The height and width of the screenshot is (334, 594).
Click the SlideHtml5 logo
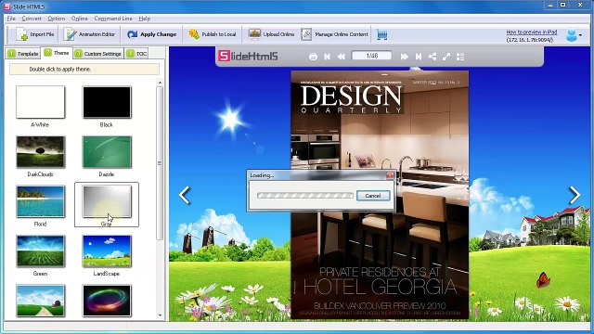point(248,56)
